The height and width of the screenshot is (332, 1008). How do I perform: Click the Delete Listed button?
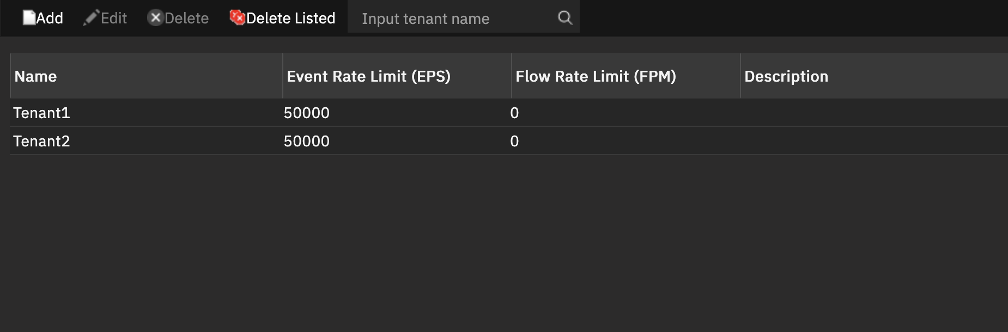tap(283, 18)
